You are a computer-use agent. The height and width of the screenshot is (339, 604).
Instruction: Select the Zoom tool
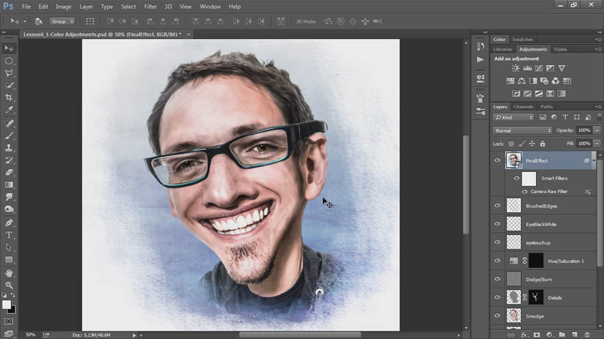tap(9, 285)
